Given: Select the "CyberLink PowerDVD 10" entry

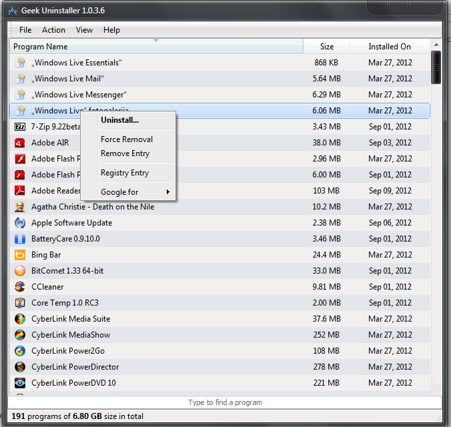Looking at the screenshot, I should (219, 383).
